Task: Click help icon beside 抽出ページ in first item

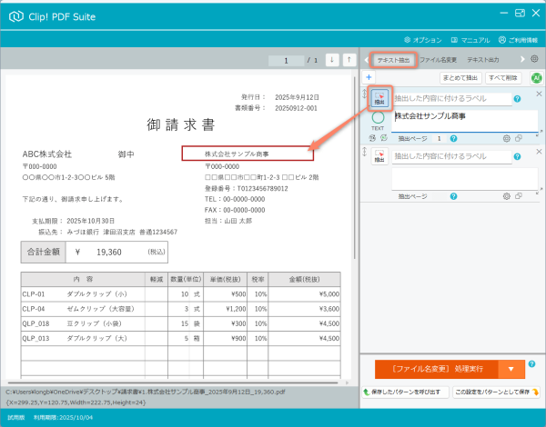Action: click(x=455, y=138)
